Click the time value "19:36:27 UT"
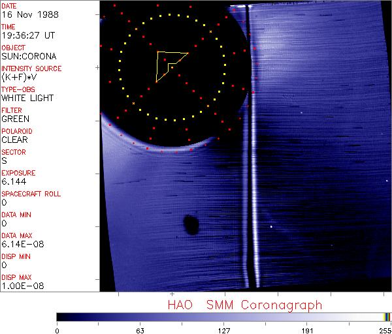392x334 pixels. [27, 36]
